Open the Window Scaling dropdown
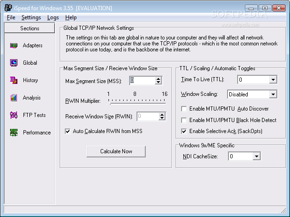 pyautogui.click(x=273, y=95)
